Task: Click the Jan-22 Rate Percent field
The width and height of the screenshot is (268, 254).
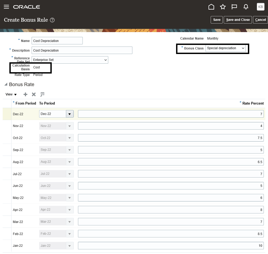Action: pos(171,246)
